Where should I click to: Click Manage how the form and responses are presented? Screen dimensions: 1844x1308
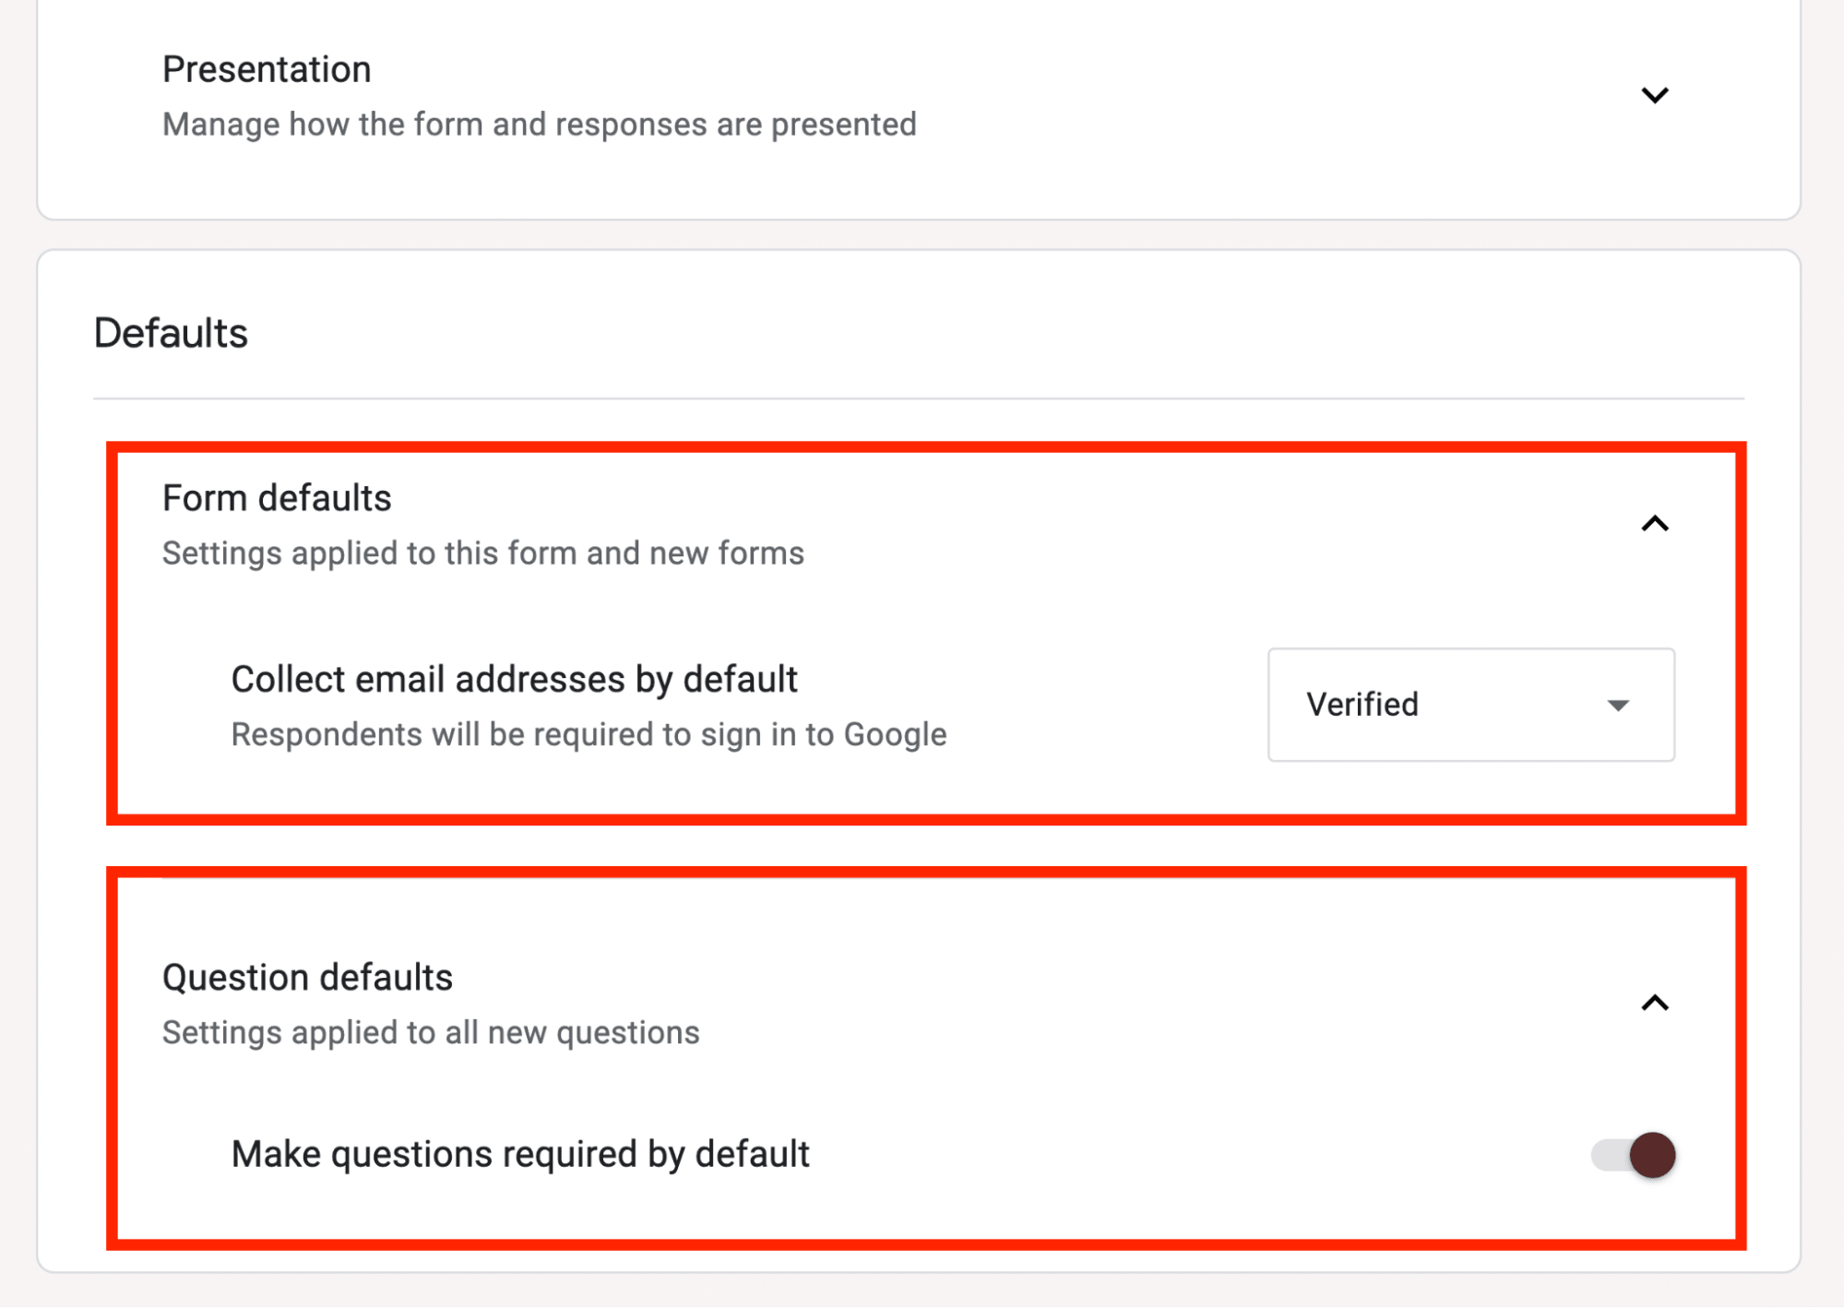coord(539,124)
